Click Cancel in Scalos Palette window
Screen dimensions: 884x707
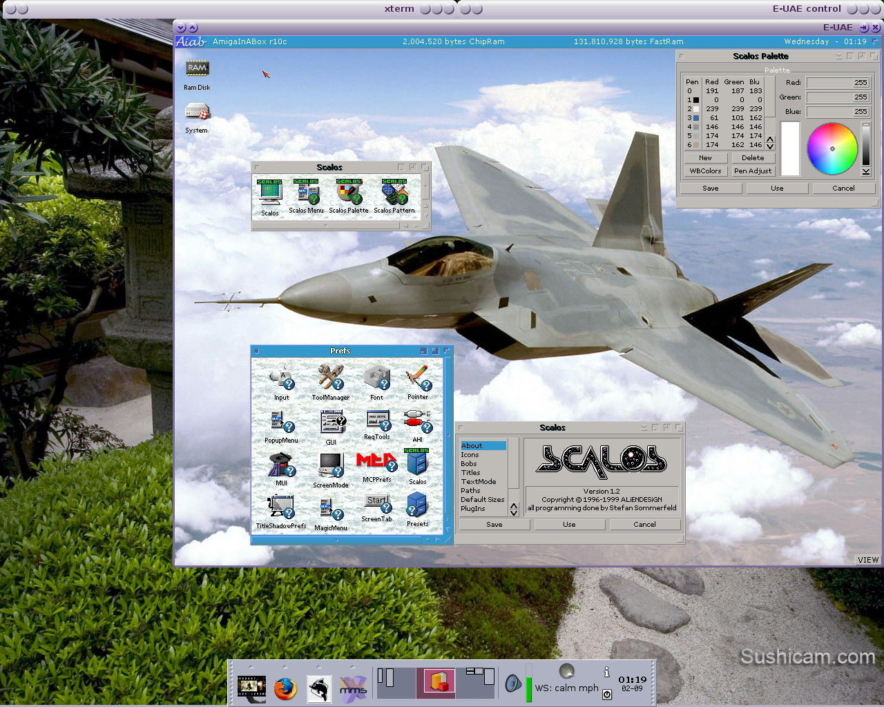(843, 188)
